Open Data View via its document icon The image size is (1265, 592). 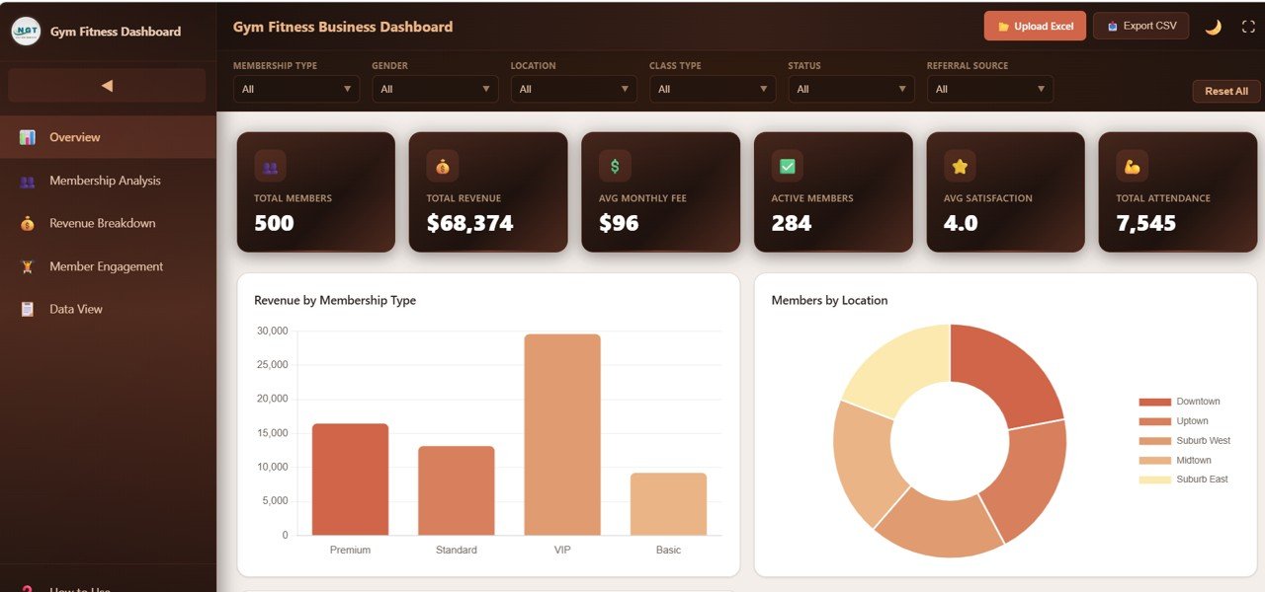[x=29, y=309]
